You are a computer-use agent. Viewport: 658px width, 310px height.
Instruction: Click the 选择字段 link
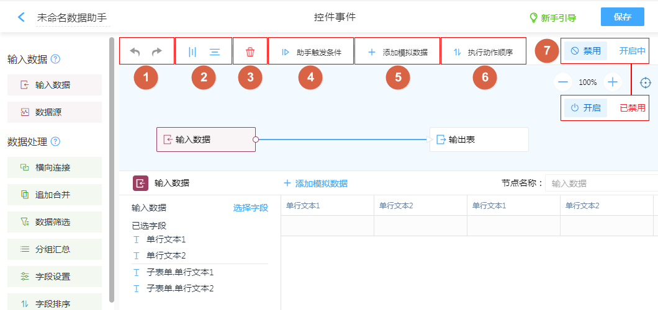click(x=250, y=208)
